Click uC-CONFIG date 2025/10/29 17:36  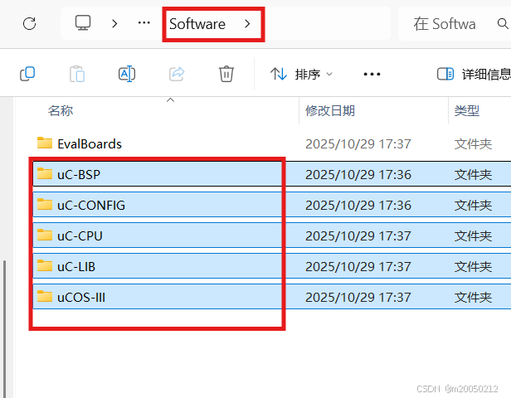pyautogui.click(x=358, y=205)
